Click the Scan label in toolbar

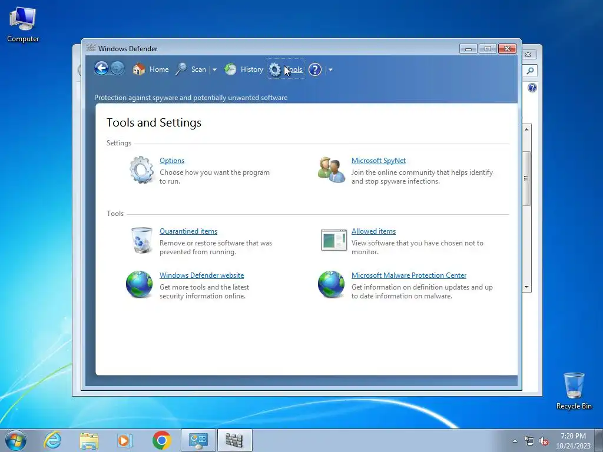click(198, 69)
